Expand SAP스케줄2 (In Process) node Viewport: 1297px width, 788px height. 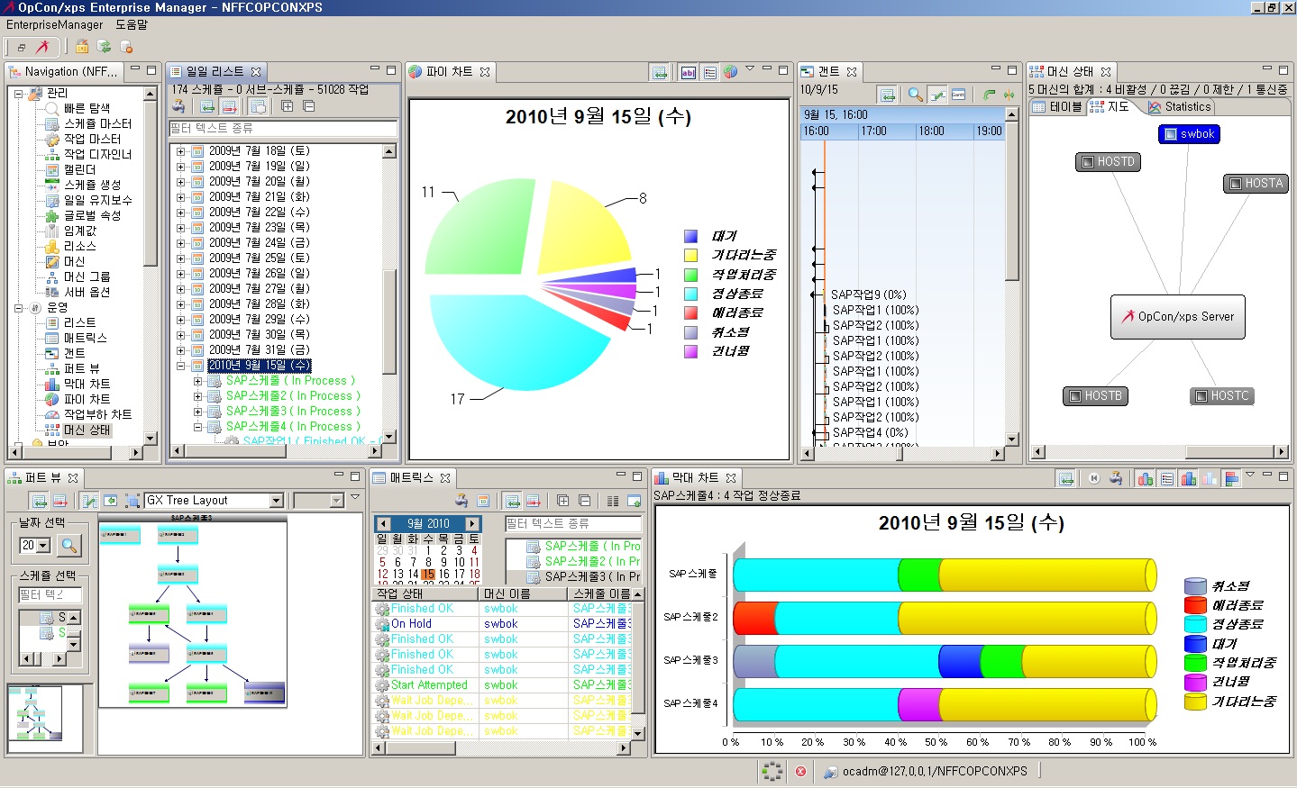197,396
